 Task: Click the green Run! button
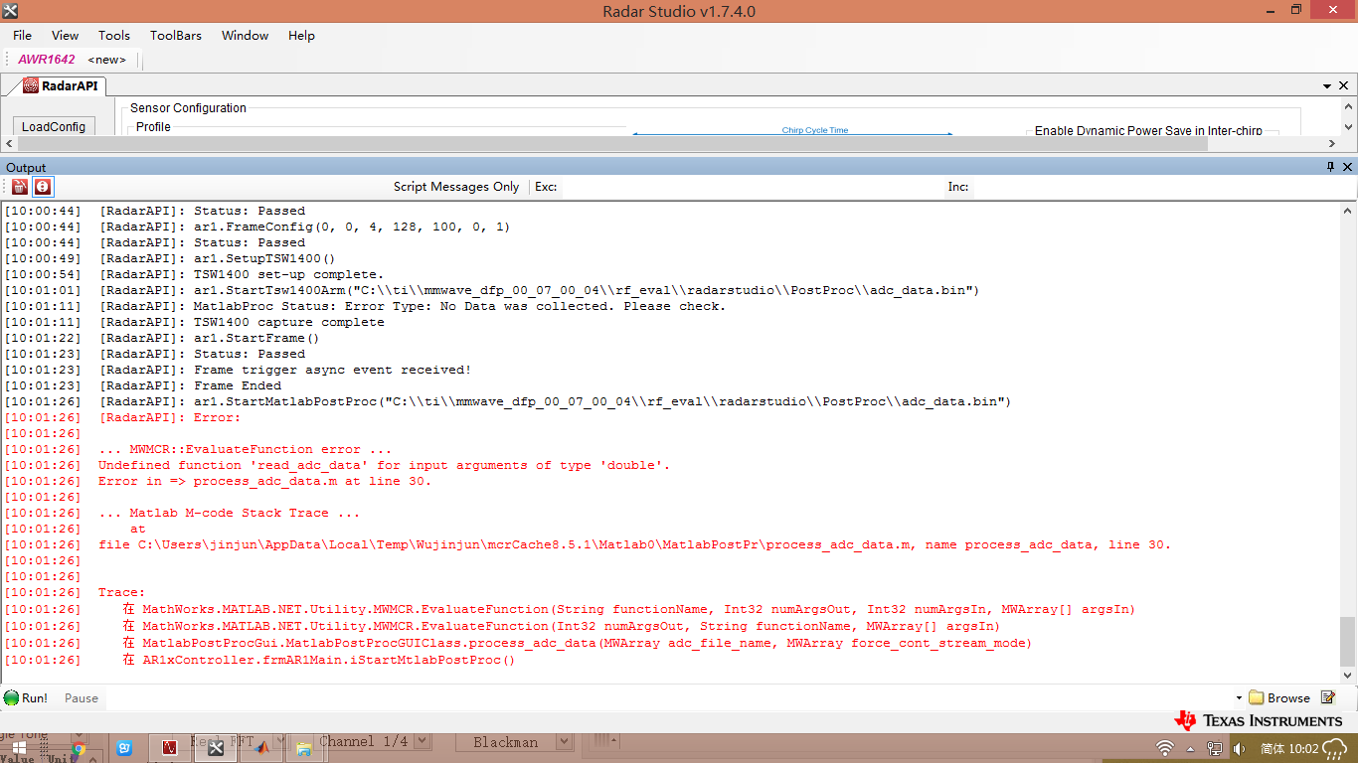click(26, 697)
